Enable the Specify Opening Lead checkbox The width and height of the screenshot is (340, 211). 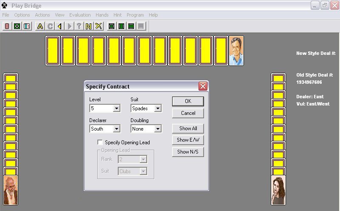click(100, 143)
